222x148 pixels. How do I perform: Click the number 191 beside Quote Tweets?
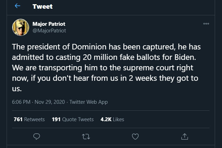click(x=56, y=119)
